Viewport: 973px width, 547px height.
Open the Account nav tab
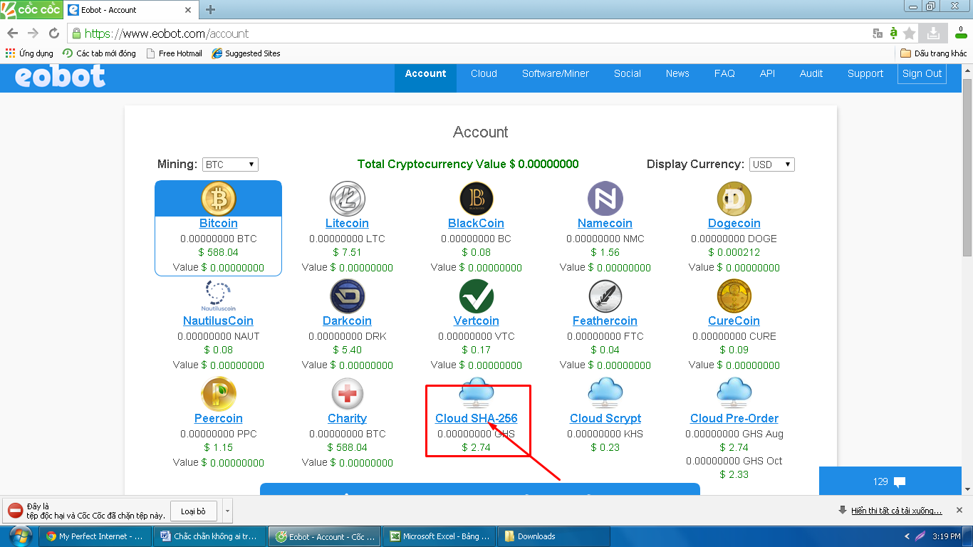[425, 73]
